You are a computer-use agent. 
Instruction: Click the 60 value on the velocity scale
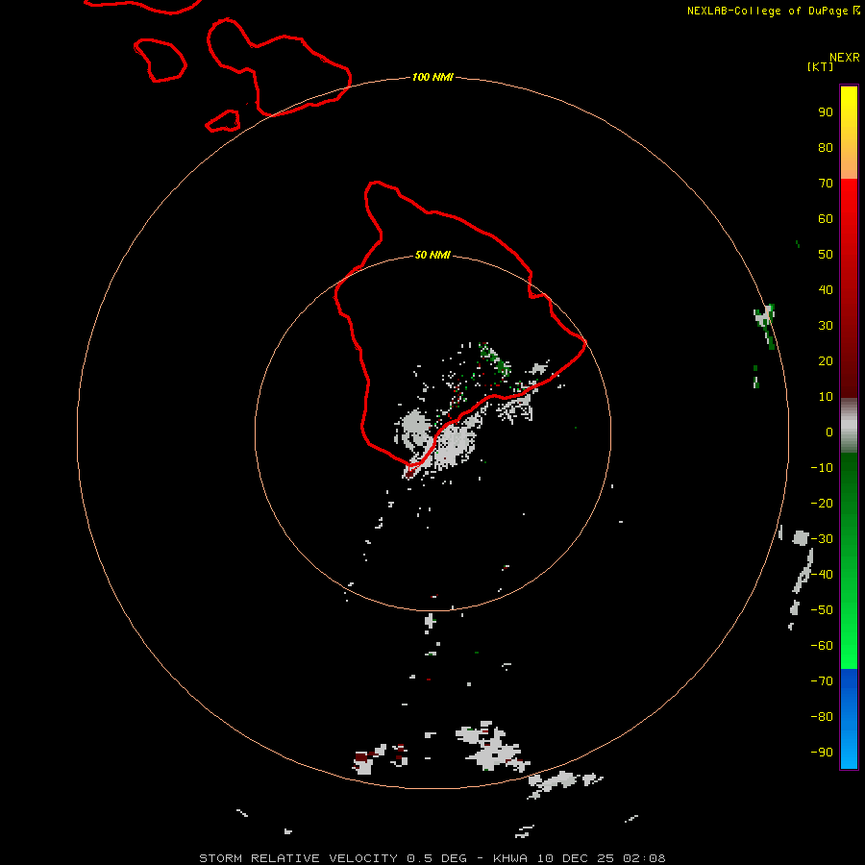[x=826, y=218]
